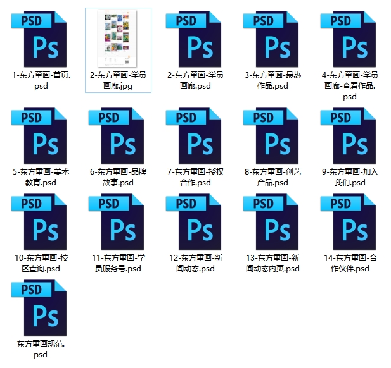Select the 14-东方童画-合作伙伴.psd file icon
The height and width of the screenshot is (368, 391).
[349, 222]
